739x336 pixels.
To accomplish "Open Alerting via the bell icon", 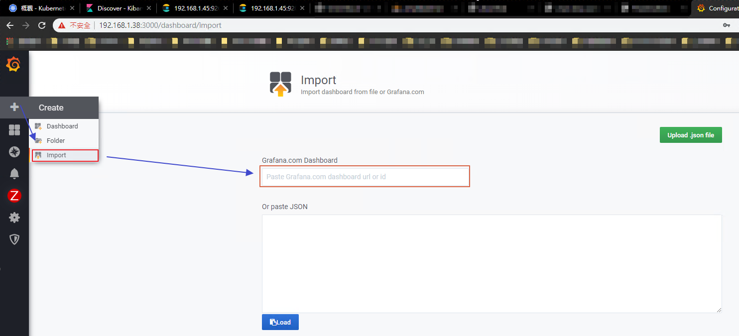I will [x=14, y=173].
